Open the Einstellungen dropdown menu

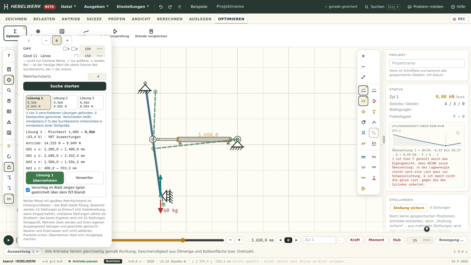[x=133, y=6]
